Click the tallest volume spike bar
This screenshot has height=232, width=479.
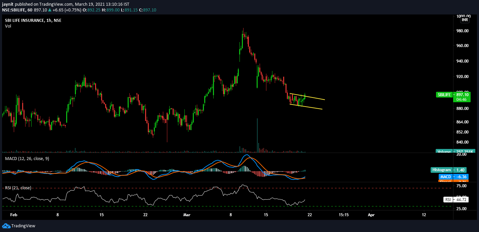click(x=257, y=135)
